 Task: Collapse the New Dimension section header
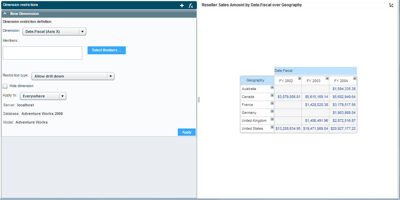pyautogui.click(x=99, y=14)
